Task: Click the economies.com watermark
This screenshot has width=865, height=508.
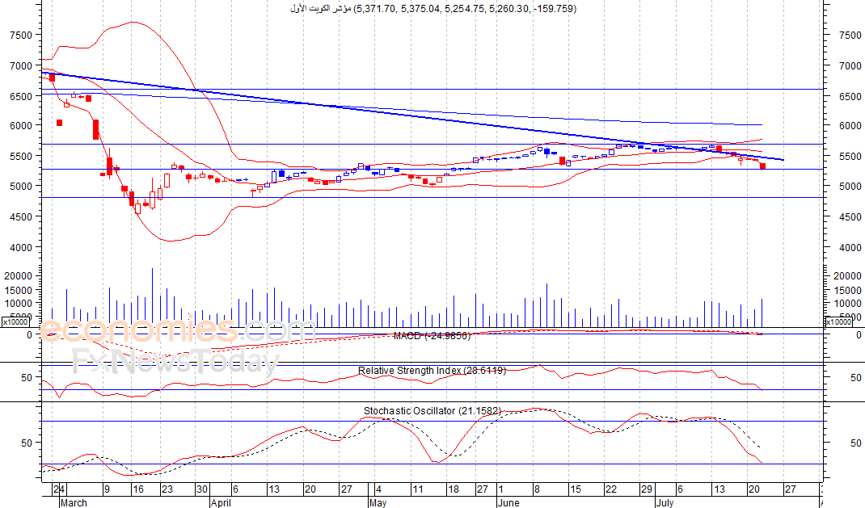Action: click(x=178, y=330)
